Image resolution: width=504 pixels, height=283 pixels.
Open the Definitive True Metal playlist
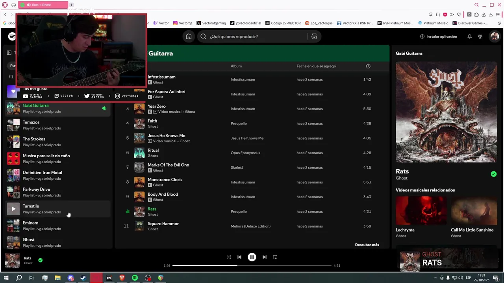pos(58,175)
